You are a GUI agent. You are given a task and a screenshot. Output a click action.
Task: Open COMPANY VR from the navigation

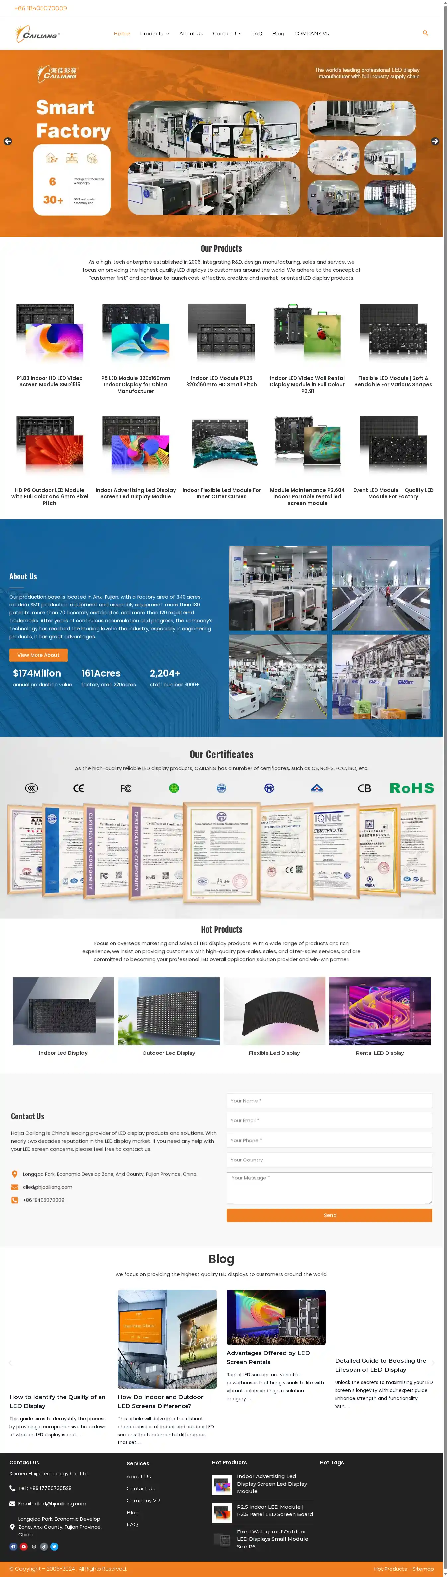(x=312, y=34)
